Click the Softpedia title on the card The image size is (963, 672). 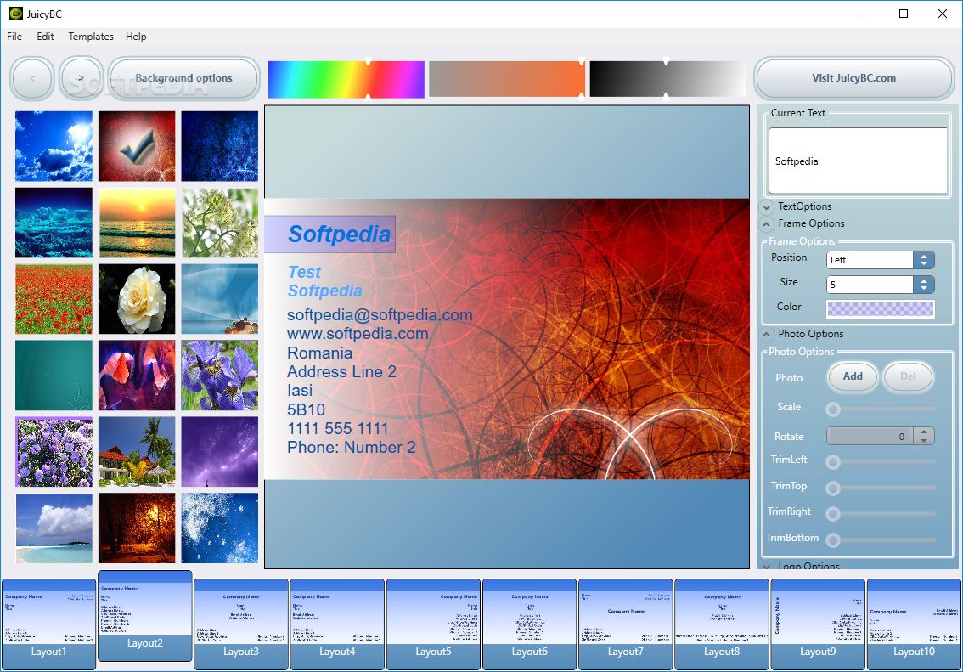click(339, 234)
